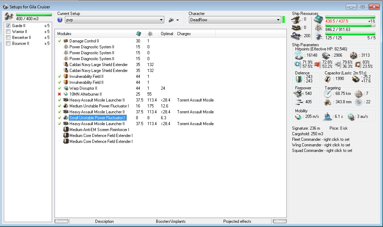Screen dimensions: 383x227
Task: Click the calibration icon showing 200
Action: [x=296, y=36]
